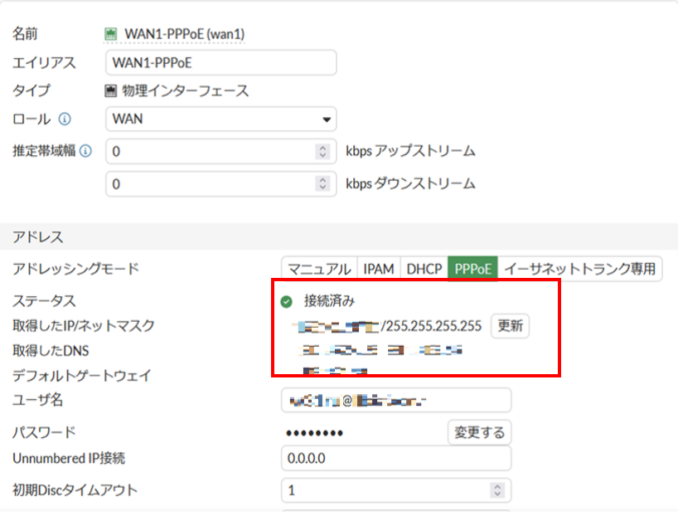Select PPPoE addressing mode
This screenshot has height=516, width=678.
pos(472,269)
